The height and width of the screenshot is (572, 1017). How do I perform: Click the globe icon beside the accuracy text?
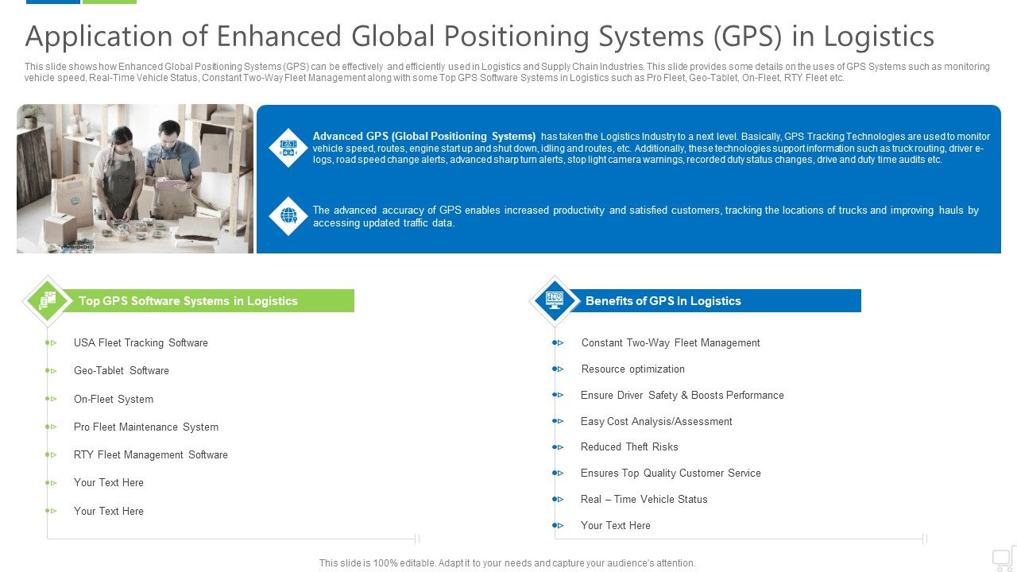[288, 216]
